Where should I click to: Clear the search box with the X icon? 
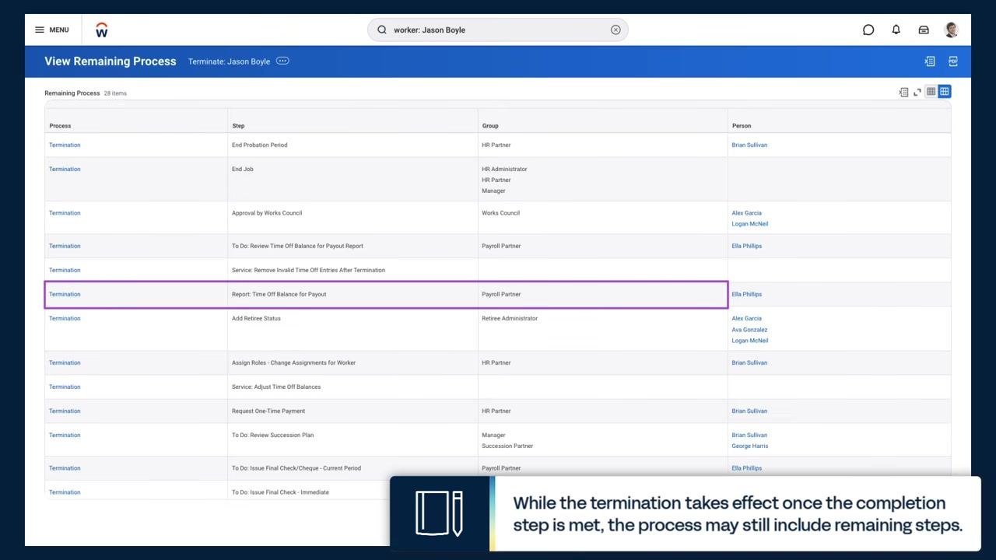coord(615,30)
